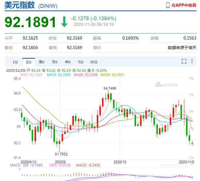This screenshot has width=200, height=181.
Task: Toggle the MA10 moving average legend
Action: tap(59, 75)
